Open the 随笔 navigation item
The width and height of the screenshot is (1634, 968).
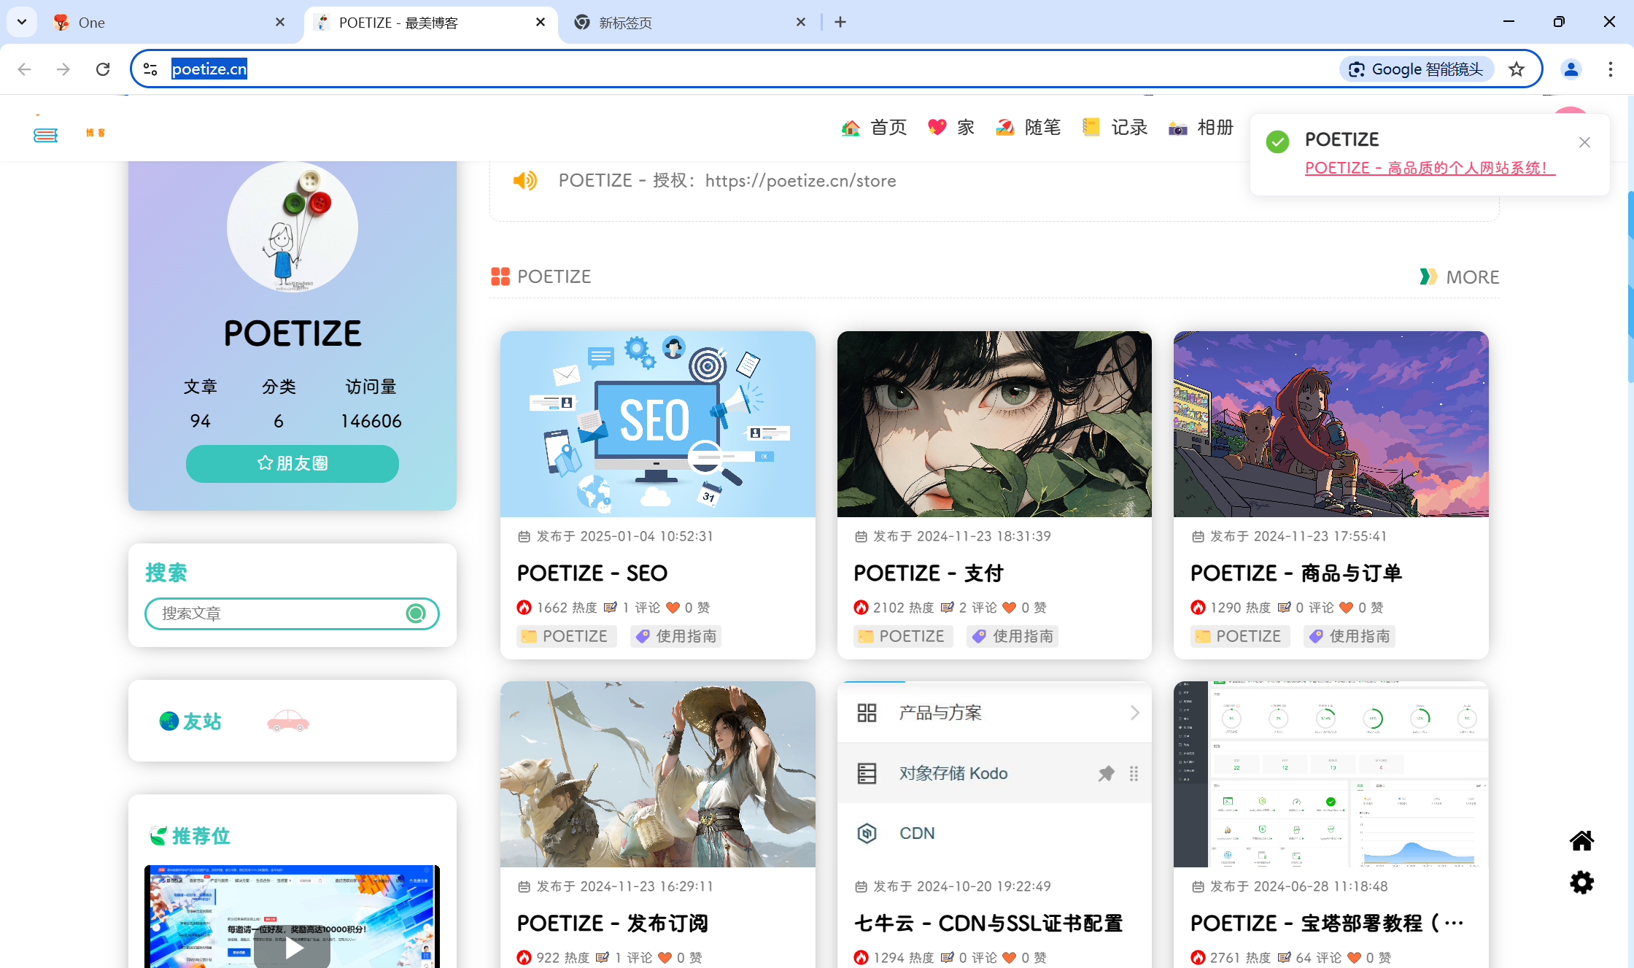click(x=1029, y=128)
